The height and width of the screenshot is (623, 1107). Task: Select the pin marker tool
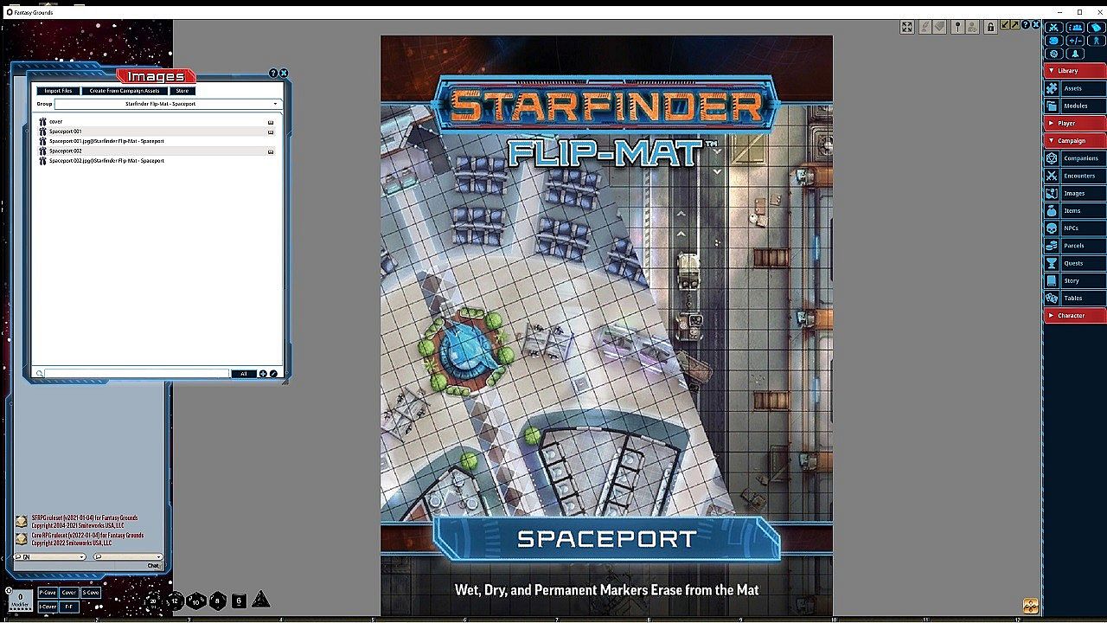coord(957,27)
